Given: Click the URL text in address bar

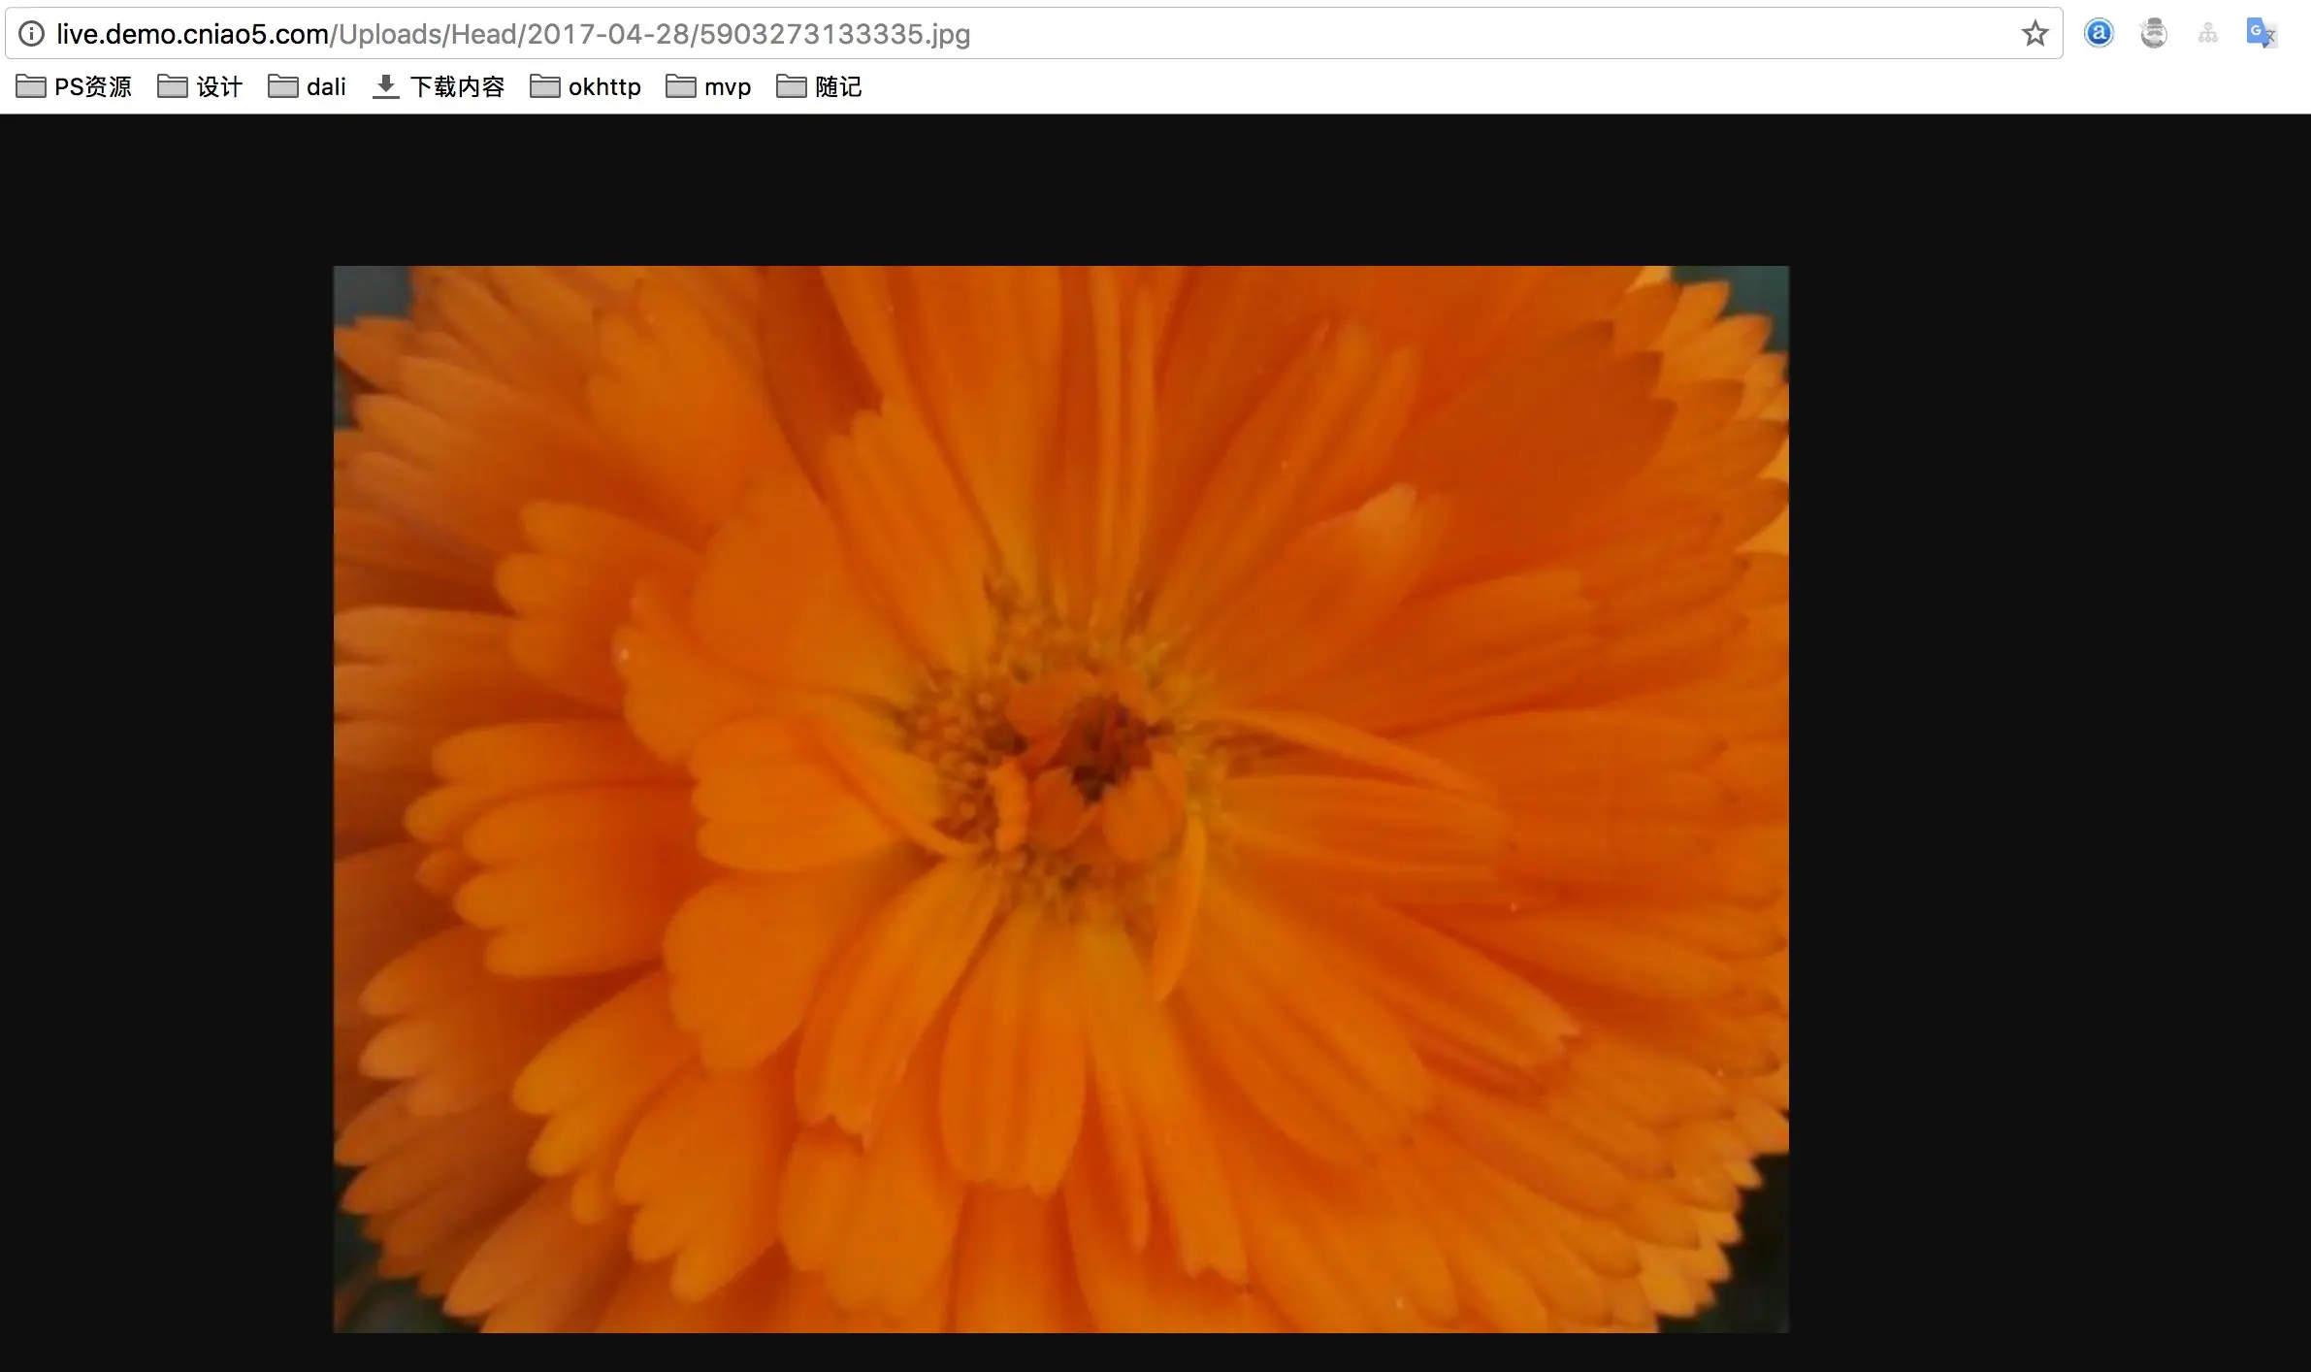Looking at the screenshot, I should (x=512, y=34).
